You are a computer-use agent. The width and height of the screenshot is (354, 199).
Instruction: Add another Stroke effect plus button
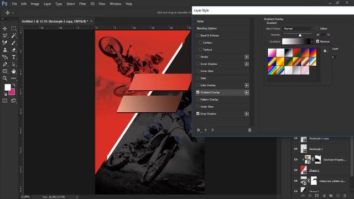point(247,57)
